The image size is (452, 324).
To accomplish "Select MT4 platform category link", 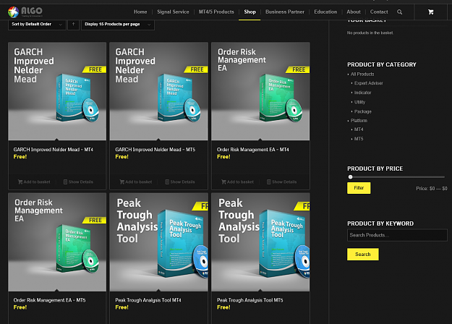I will [x=359, y=129].
